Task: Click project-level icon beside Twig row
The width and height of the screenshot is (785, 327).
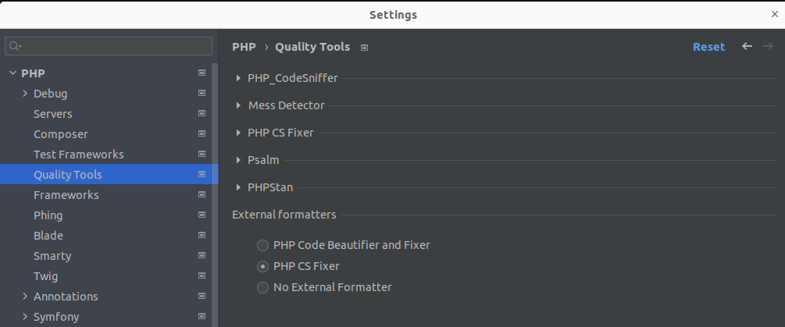Action: tap(202, 275)
